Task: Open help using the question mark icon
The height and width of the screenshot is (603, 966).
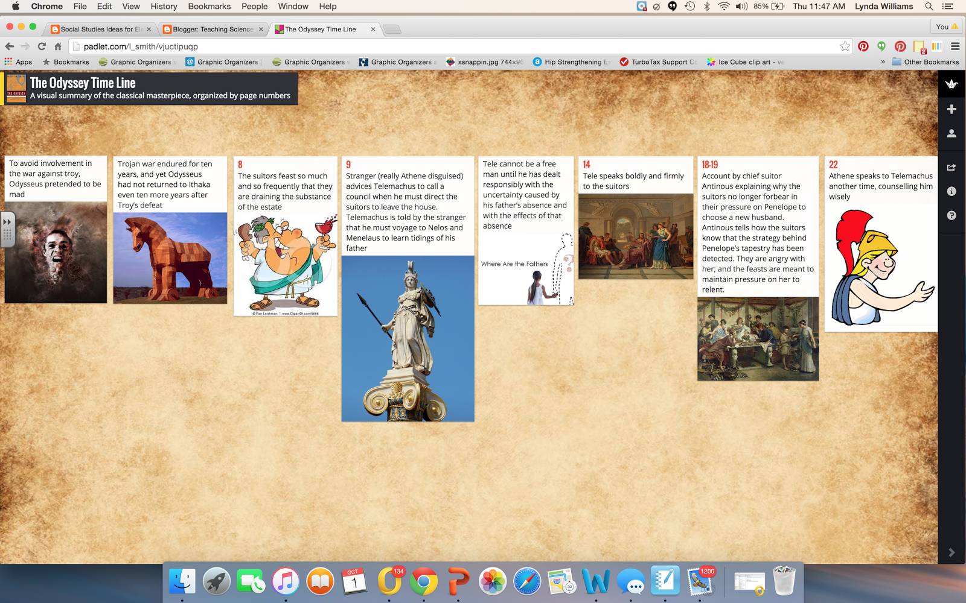Action: pyautogui.click(x=951, y=215)
